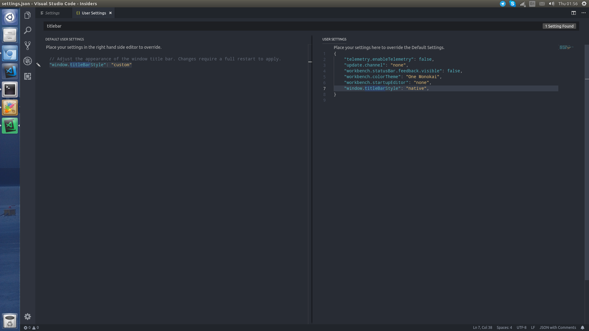
Task: Click the errors and warnings counter
Action: click(31, 327)
